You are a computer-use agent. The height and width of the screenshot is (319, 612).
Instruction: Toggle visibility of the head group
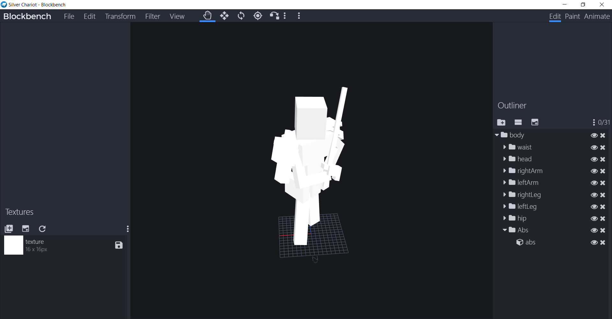pos(594,159)
